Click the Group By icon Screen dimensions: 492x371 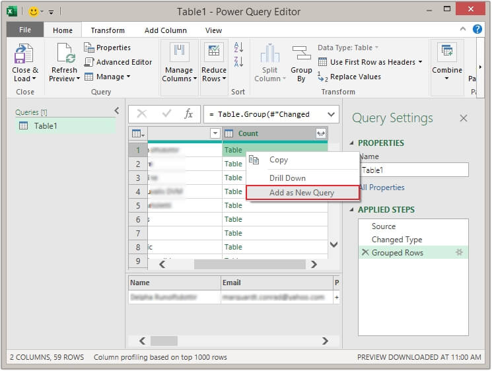301,54
